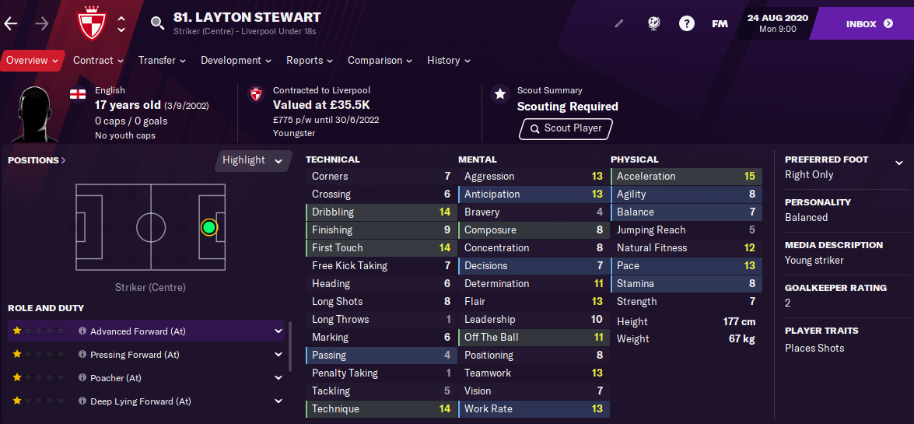
Task: Expand the Deep Lying Forward (At) chevron
Action: [278, 401]
